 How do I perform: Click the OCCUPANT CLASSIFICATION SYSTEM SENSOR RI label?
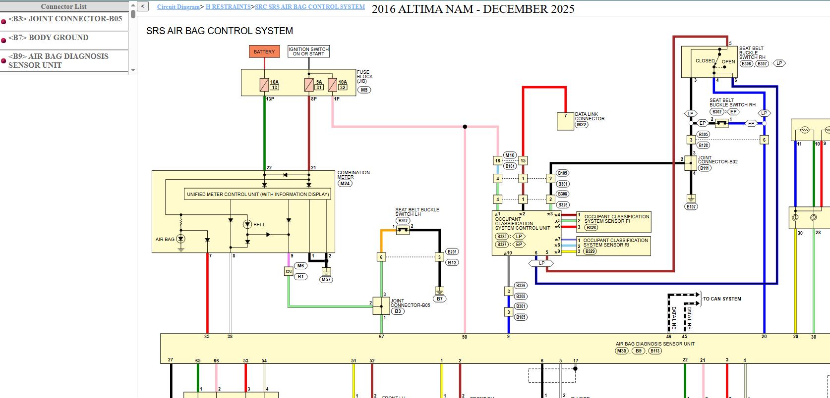(x=616, y=243)
